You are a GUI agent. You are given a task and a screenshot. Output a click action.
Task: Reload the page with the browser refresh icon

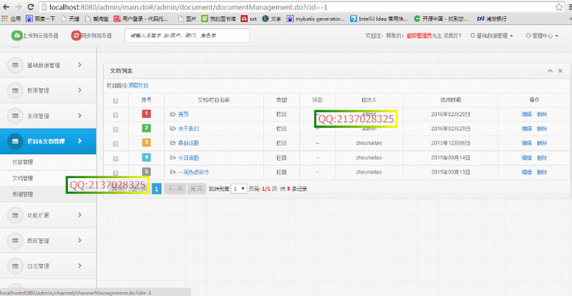coord(31,7)
